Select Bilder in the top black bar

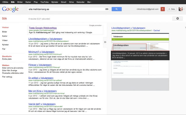pyautogui.click(x=20, y=2)
